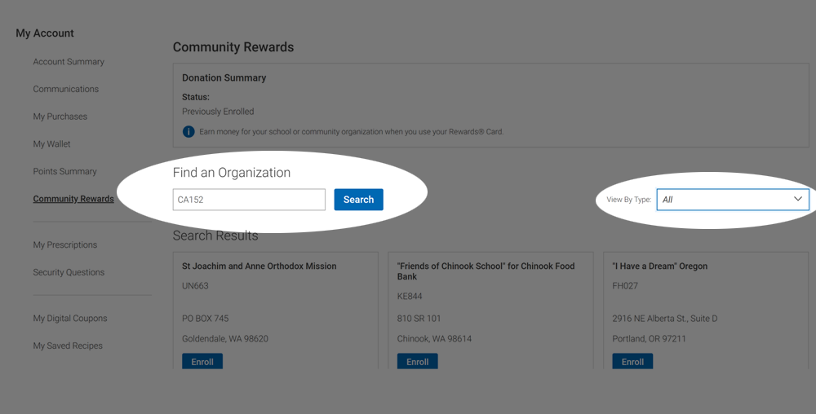The image size is (816, 414).
Task: Open My Purchases section
Action: (60, 117)
